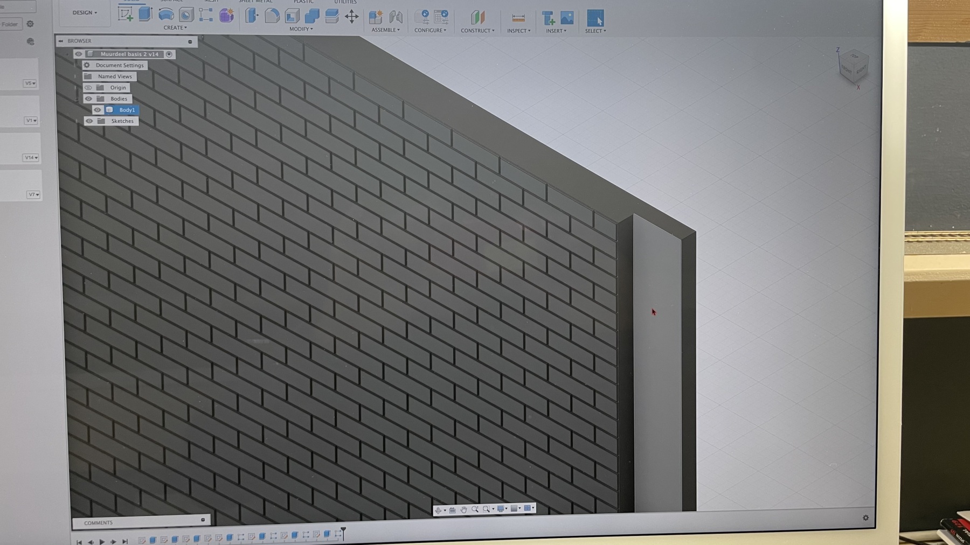970x545 pixels.
Task: Click the Insert Derive icon
Action: [548, 18]
